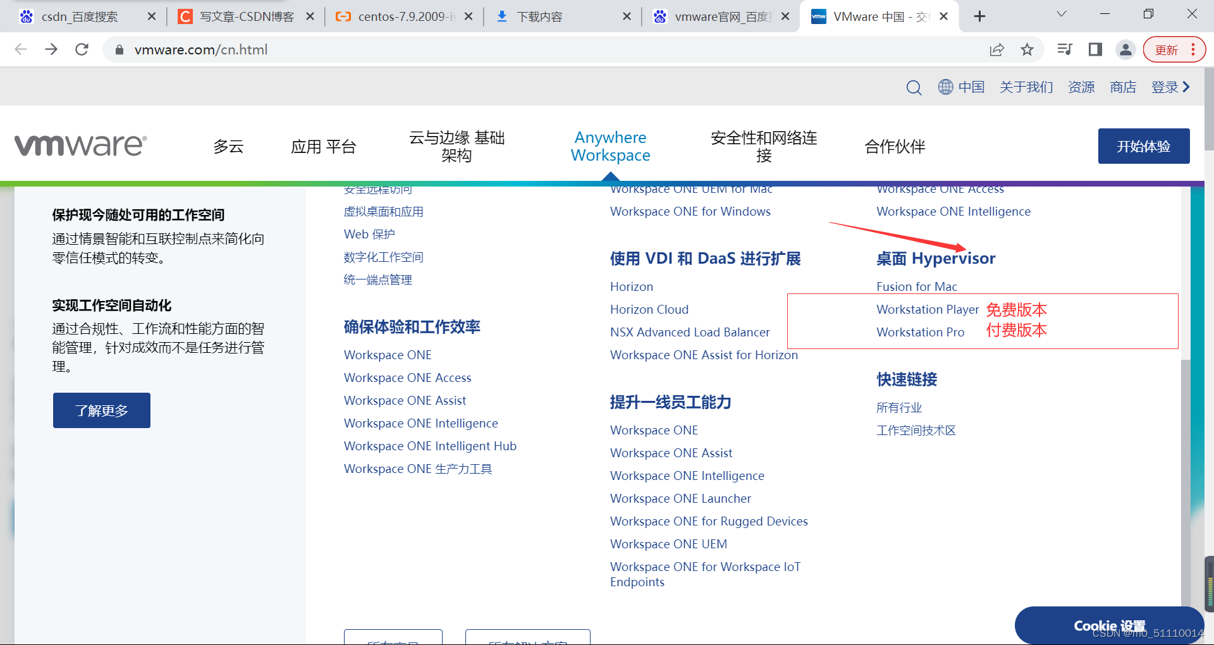Open the browser profile avatar icon
This screenshot has height=645, width=1214.
[1125, 49]
